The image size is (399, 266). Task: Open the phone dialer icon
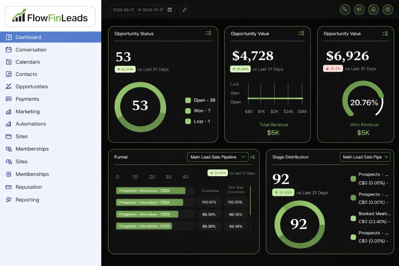(345, 10)
